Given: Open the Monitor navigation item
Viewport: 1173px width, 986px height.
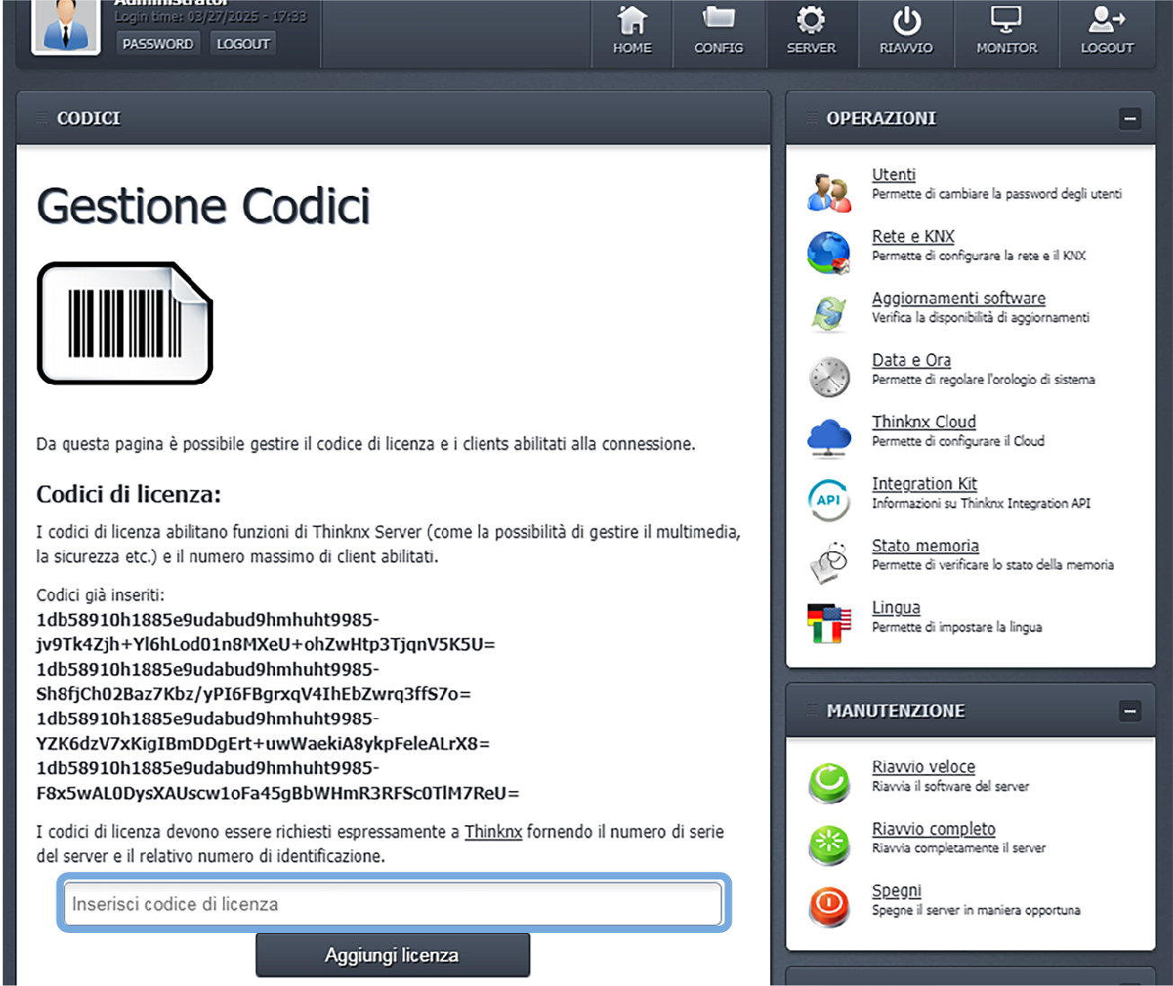Looking at the screenshot, I should click(x=1006, y=31).
